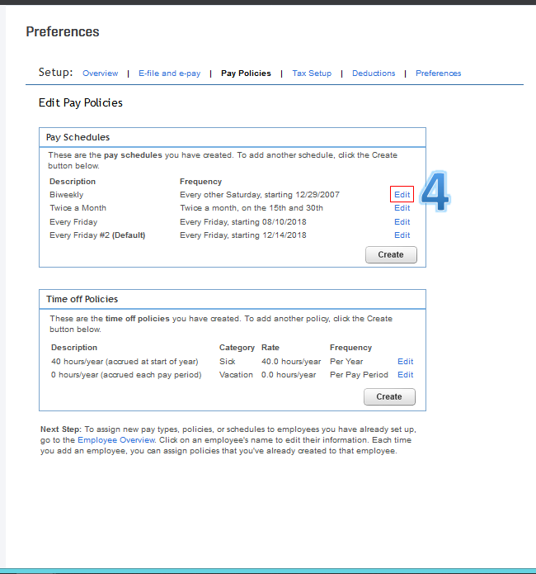
Task: Select the Pay Policies tab
Action: (x=246, y=74)
